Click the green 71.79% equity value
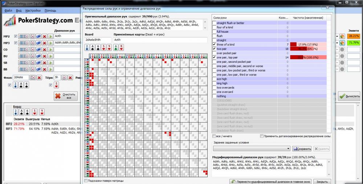This screenshot has width=363, height=184. [354, 43]
